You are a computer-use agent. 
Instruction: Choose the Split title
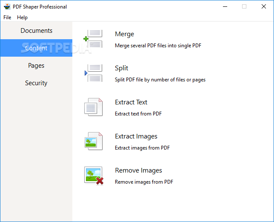pyautogui.click(x=121, y=68)
